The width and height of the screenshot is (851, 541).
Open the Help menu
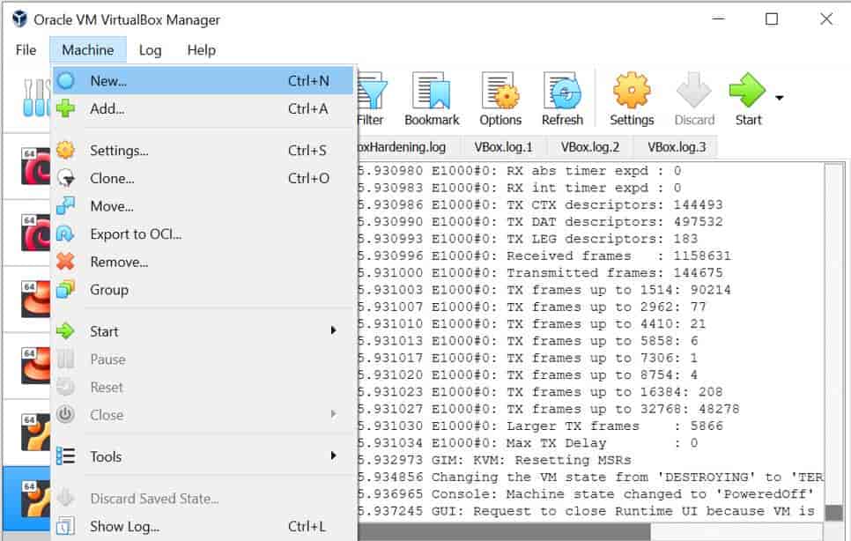pos(202,50)
